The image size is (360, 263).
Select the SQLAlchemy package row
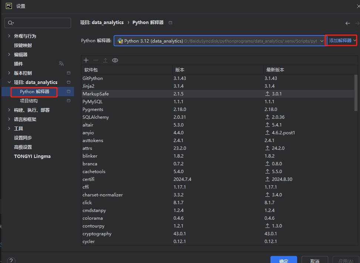95,117
